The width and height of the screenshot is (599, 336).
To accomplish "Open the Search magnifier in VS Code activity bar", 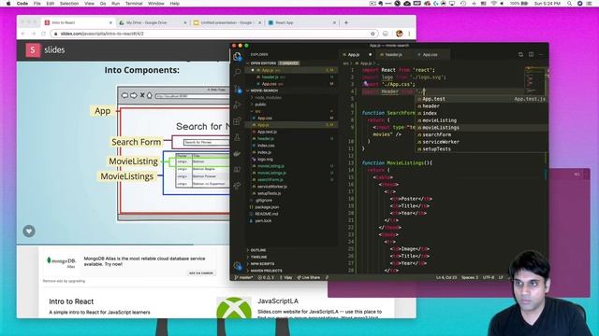I will [237, 72].
